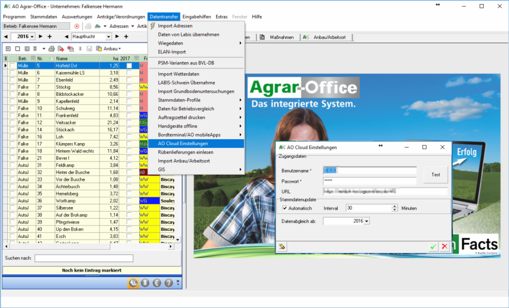
Task: Click the Suchen nach search field
Action: 84,258
